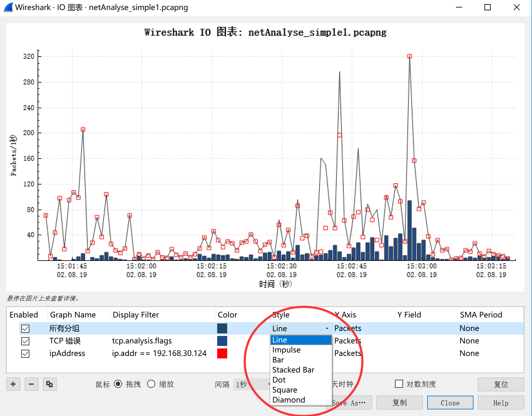This screenshot has height=416, width=532.
Task: Duplicate the selected graph
Action: [x=49, y=384]
